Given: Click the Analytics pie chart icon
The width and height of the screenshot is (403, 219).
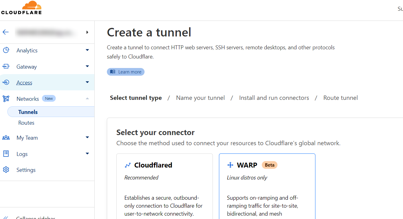Looking at the screenshot, I should pos(6,50).
